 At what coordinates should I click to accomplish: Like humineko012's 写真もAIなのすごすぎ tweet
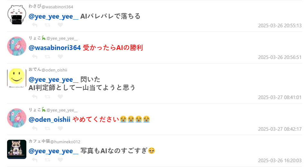click(60, 160)
